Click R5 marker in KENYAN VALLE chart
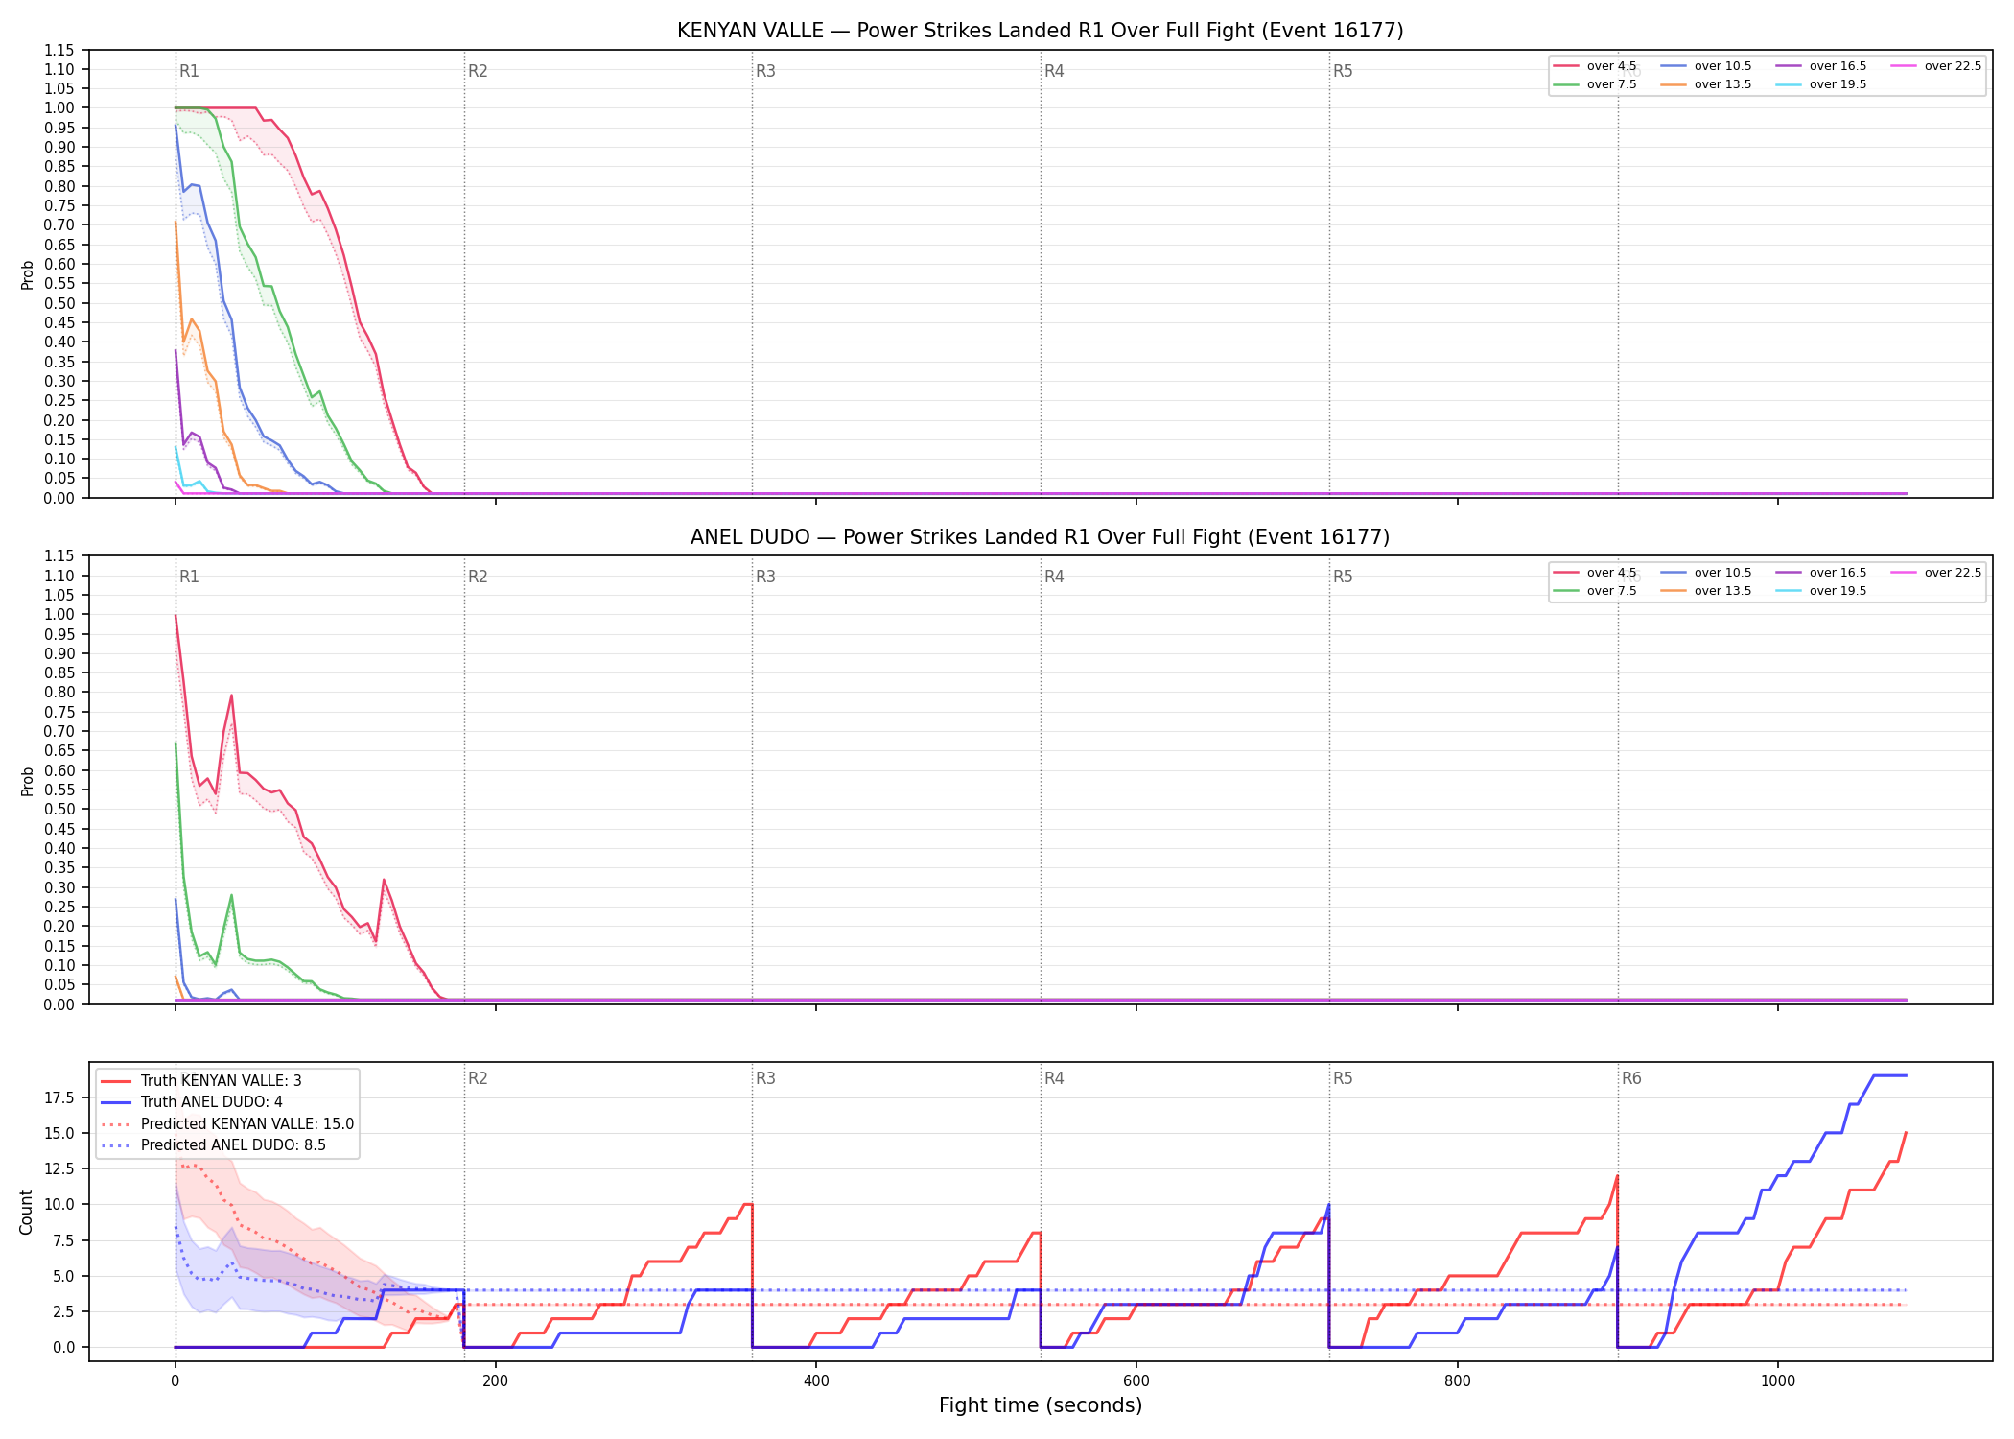Viewport: 2014px width, 1439px height. tap(1343, 71)
